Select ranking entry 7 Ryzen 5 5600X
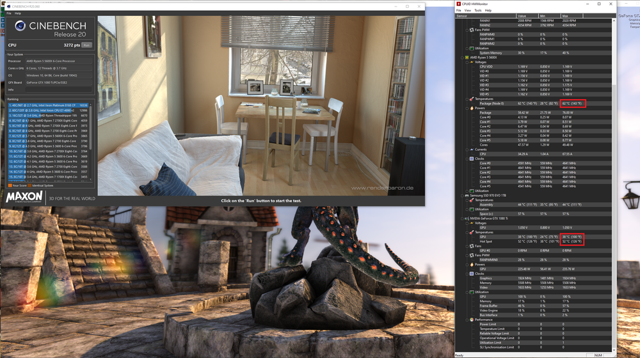The image size is (640, 358). click(x=48, y=136)
